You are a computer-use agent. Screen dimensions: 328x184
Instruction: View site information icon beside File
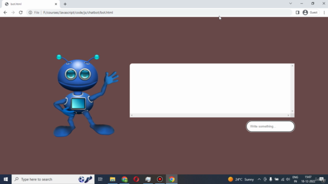click(x=30, y=12)
